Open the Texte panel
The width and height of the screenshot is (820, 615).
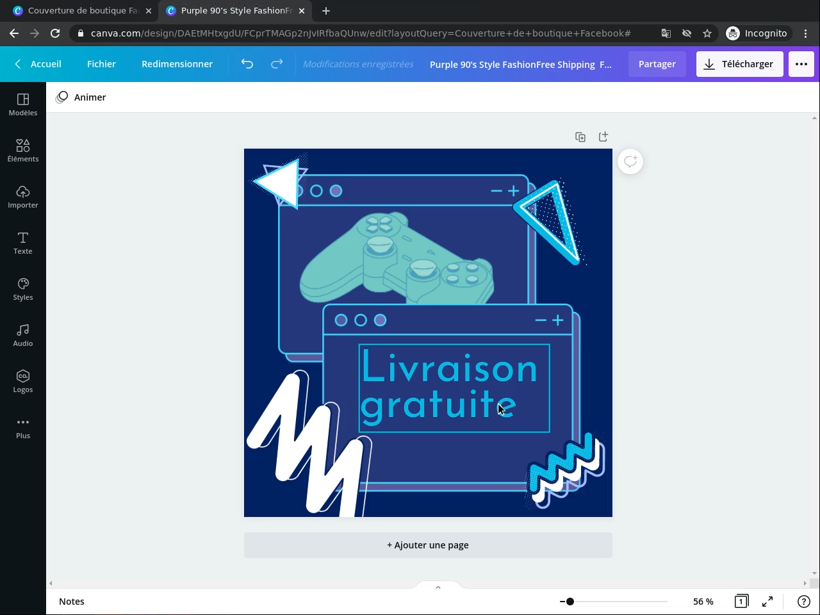coord(23,243)
